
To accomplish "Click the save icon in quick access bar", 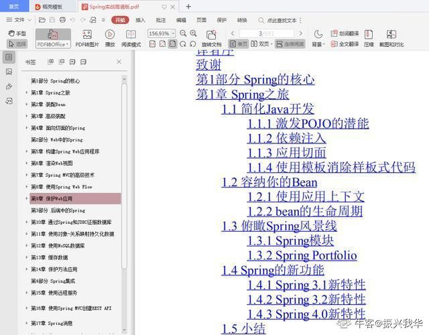I will [52, 20].
